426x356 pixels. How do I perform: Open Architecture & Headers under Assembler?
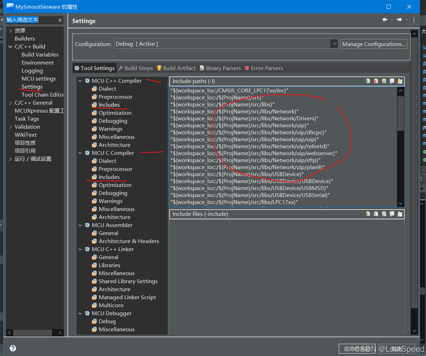(129, 241)
